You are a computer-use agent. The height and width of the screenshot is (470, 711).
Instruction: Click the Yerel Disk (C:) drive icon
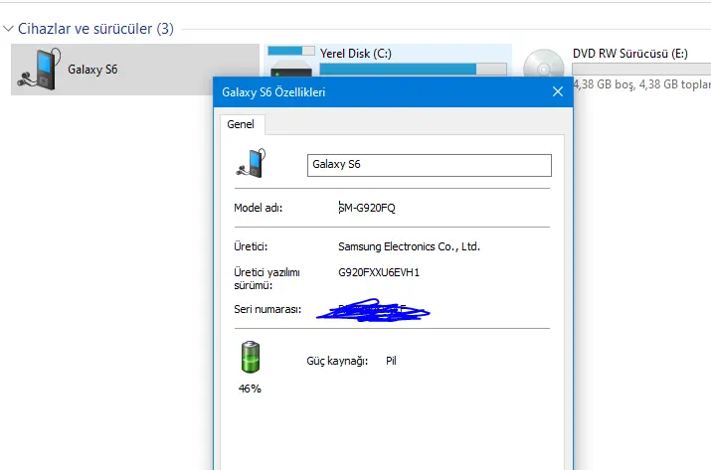click(290, 62)
